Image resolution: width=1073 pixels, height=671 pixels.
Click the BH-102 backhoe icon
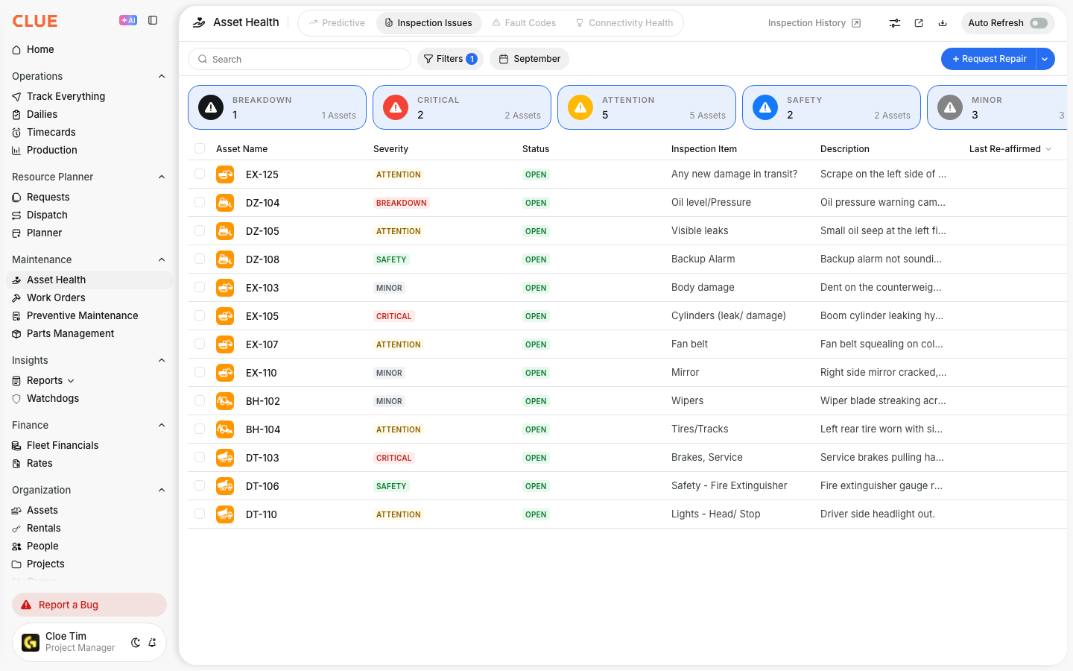click(x=225, y=401)
